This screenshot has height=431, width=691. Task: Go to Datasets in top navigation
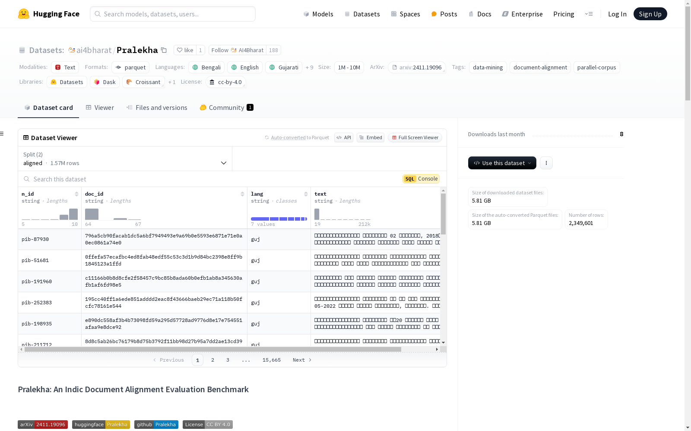tap(362, 14)
